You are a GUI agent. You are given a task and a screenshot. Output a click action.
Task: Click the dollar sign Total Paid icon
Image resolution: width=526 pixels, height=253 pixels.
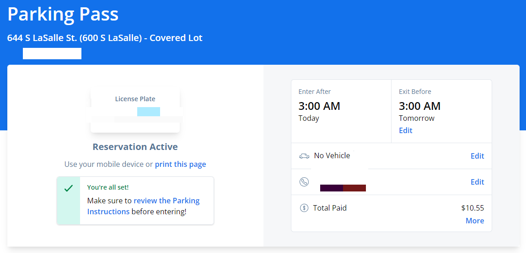(x=304, y=208)
